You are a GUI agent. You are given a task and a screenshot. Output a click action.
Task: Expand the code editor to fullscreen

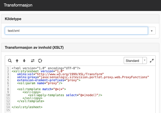(152, 61)
